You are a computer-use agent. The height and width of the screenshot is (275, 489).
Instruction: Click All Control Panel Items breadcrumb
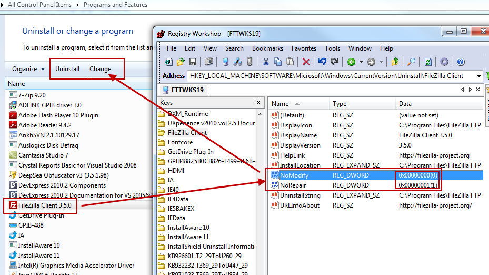click(39, 5)
